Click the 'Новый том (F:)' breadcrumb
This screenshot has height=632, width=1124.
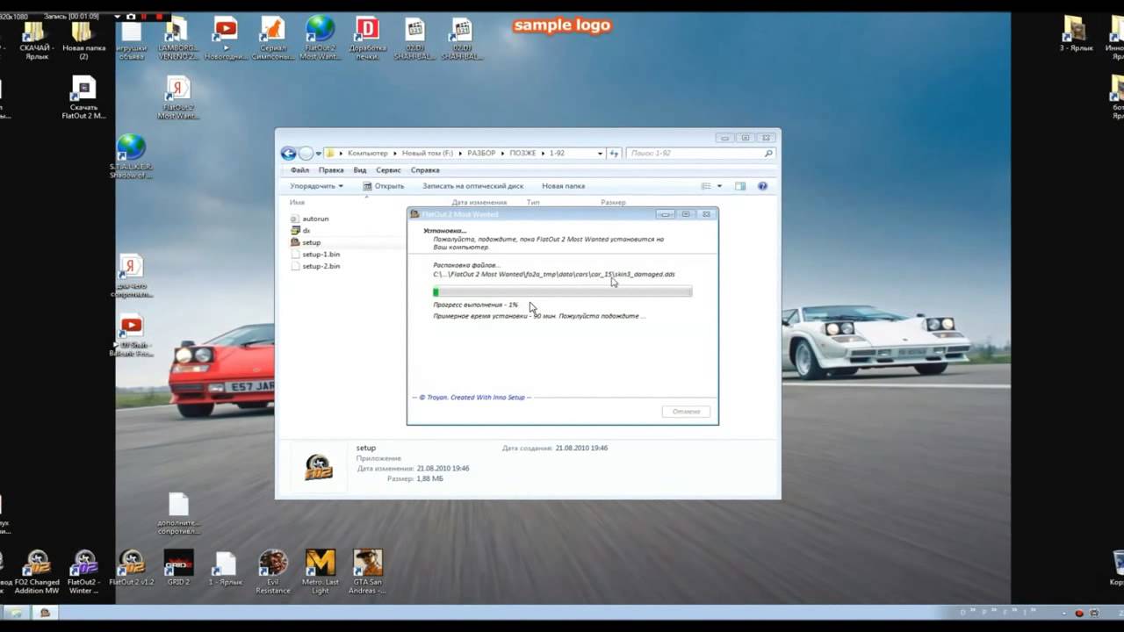pyautogui.click(x=429, y=153)
